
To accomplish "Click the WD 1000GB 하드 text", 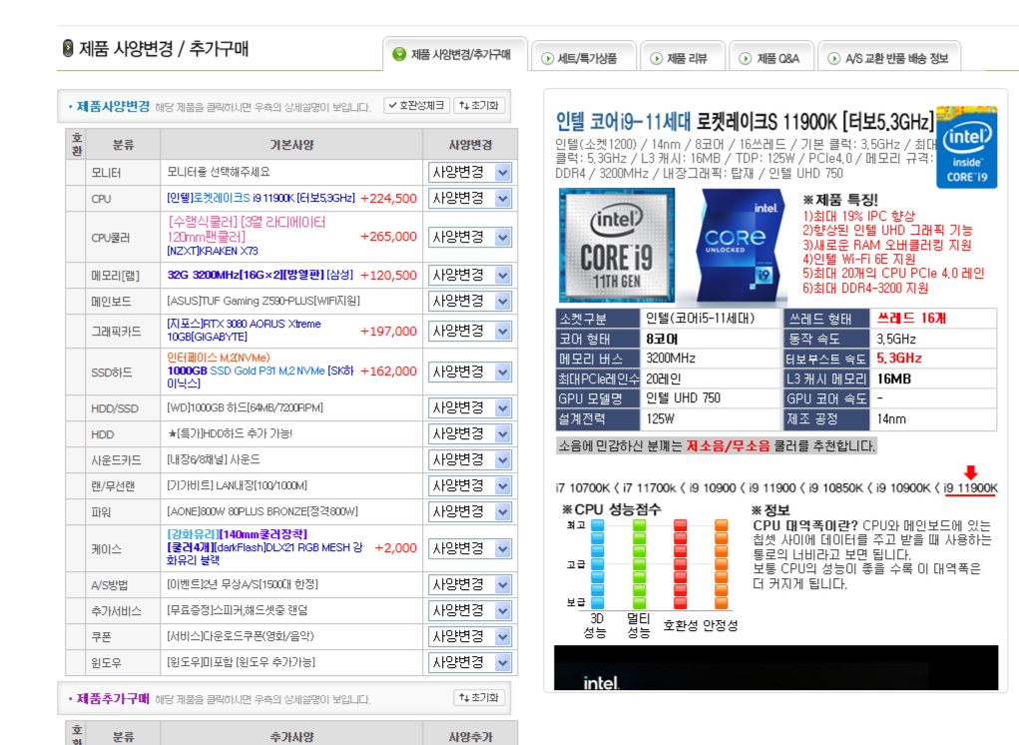I will pos(245,407).
